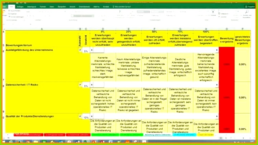This screenshot has width=258, height=145.
Task: Click the Kopieren copy command
Action: pos(13,14)
